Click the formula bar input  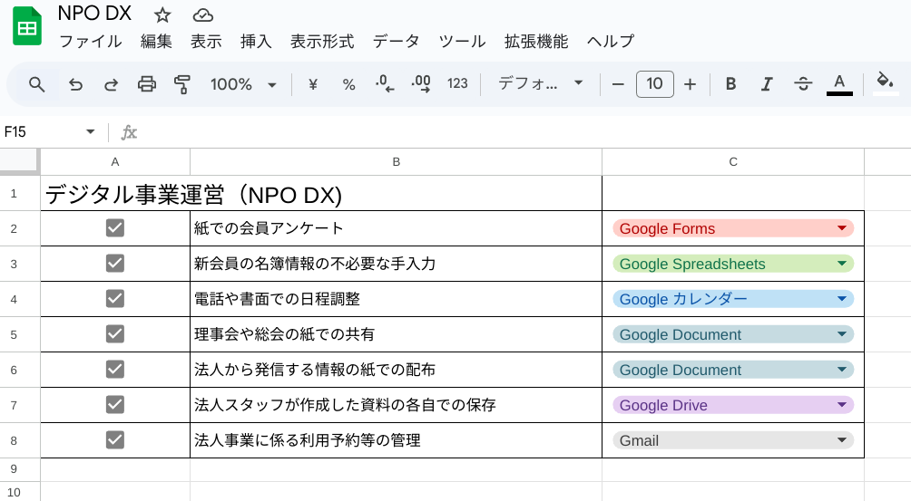coord(523,132)
